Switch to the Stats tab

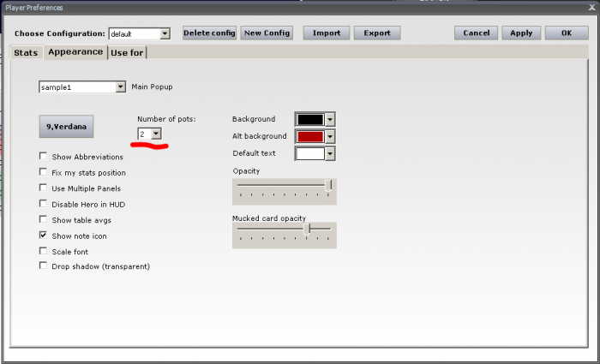(x=26, y=52)
